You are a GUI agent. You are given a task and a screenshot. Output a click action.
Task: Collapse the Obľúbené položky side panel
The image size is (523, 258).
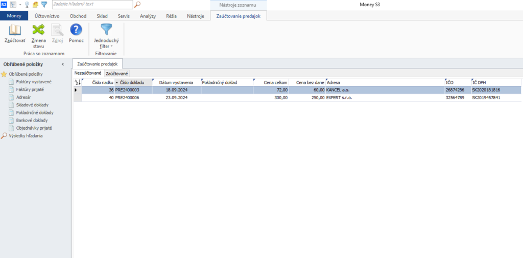(63, 64)
